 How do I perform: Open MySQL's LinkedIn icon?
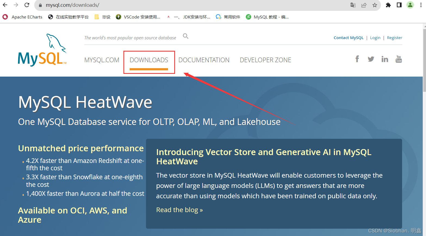point(385,59)
